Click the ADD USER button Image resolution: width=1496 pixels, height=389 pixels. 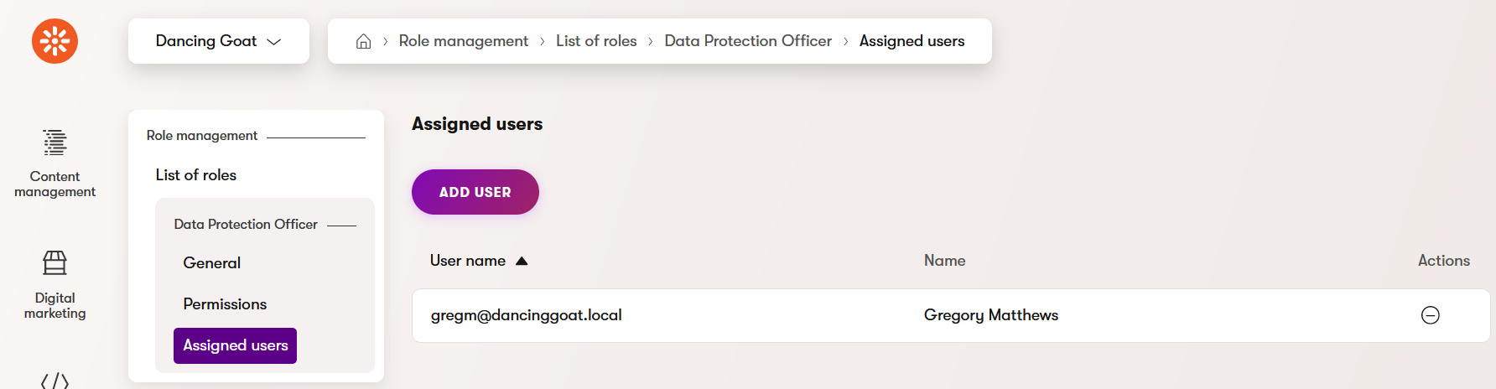[x=475, y=192]
